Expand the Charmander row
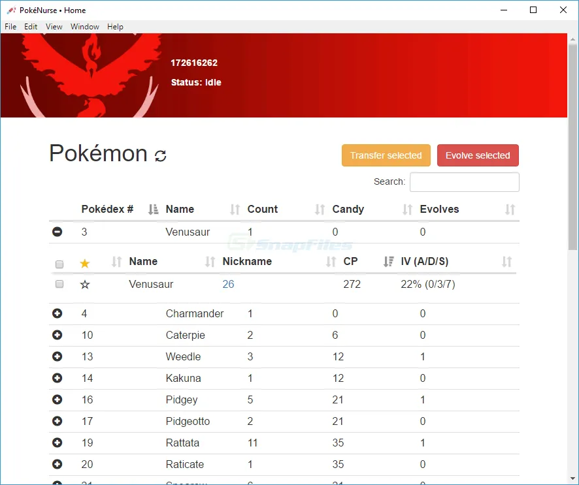 pyautogui.click(x=58, y=313)
